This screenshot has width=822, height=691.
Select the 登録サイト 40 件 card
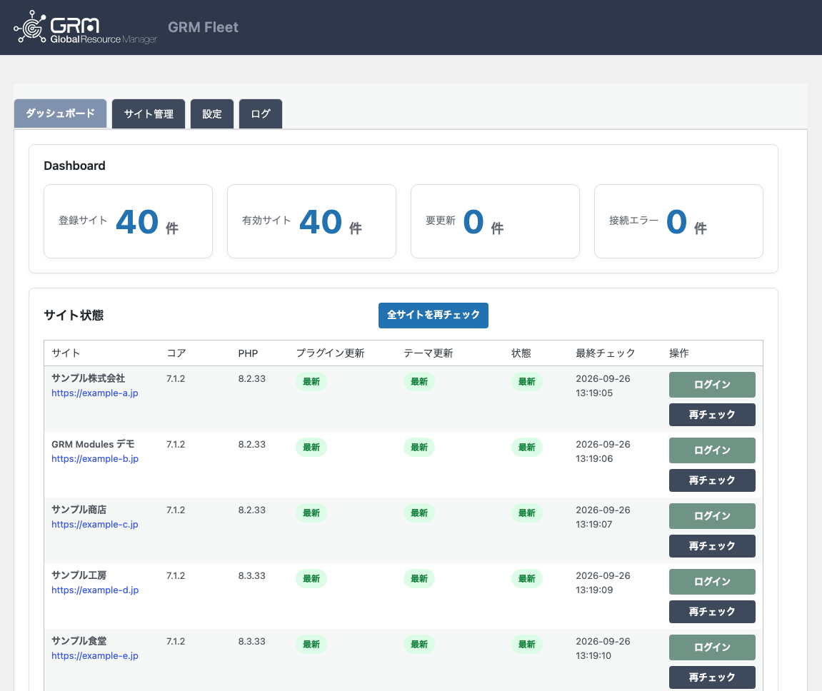point(128,221)
